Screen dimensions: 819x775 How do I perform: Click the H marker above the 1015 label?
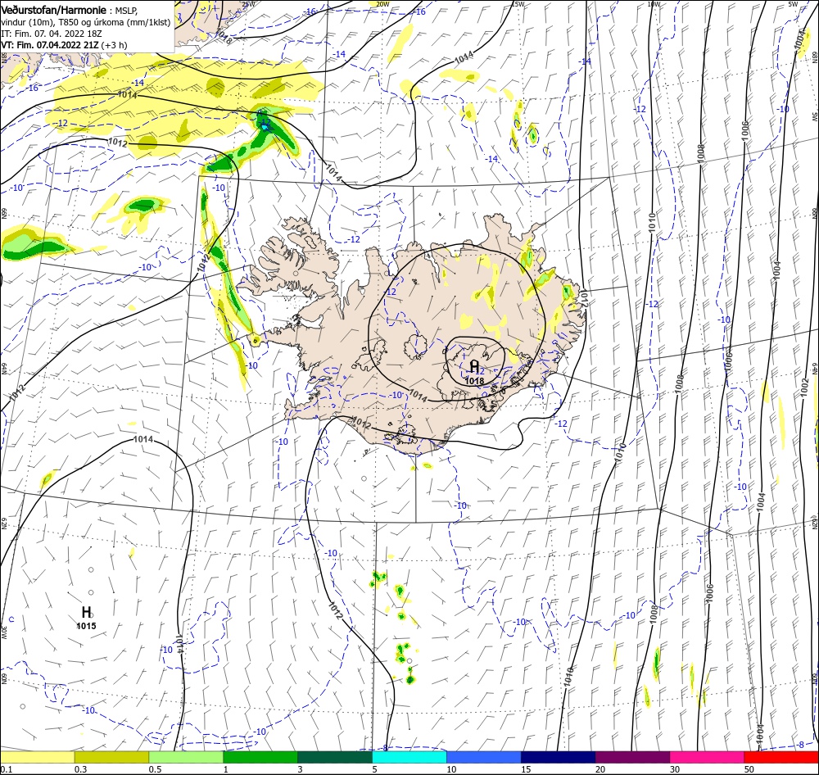pyautogui.click(x=87, y=612)
